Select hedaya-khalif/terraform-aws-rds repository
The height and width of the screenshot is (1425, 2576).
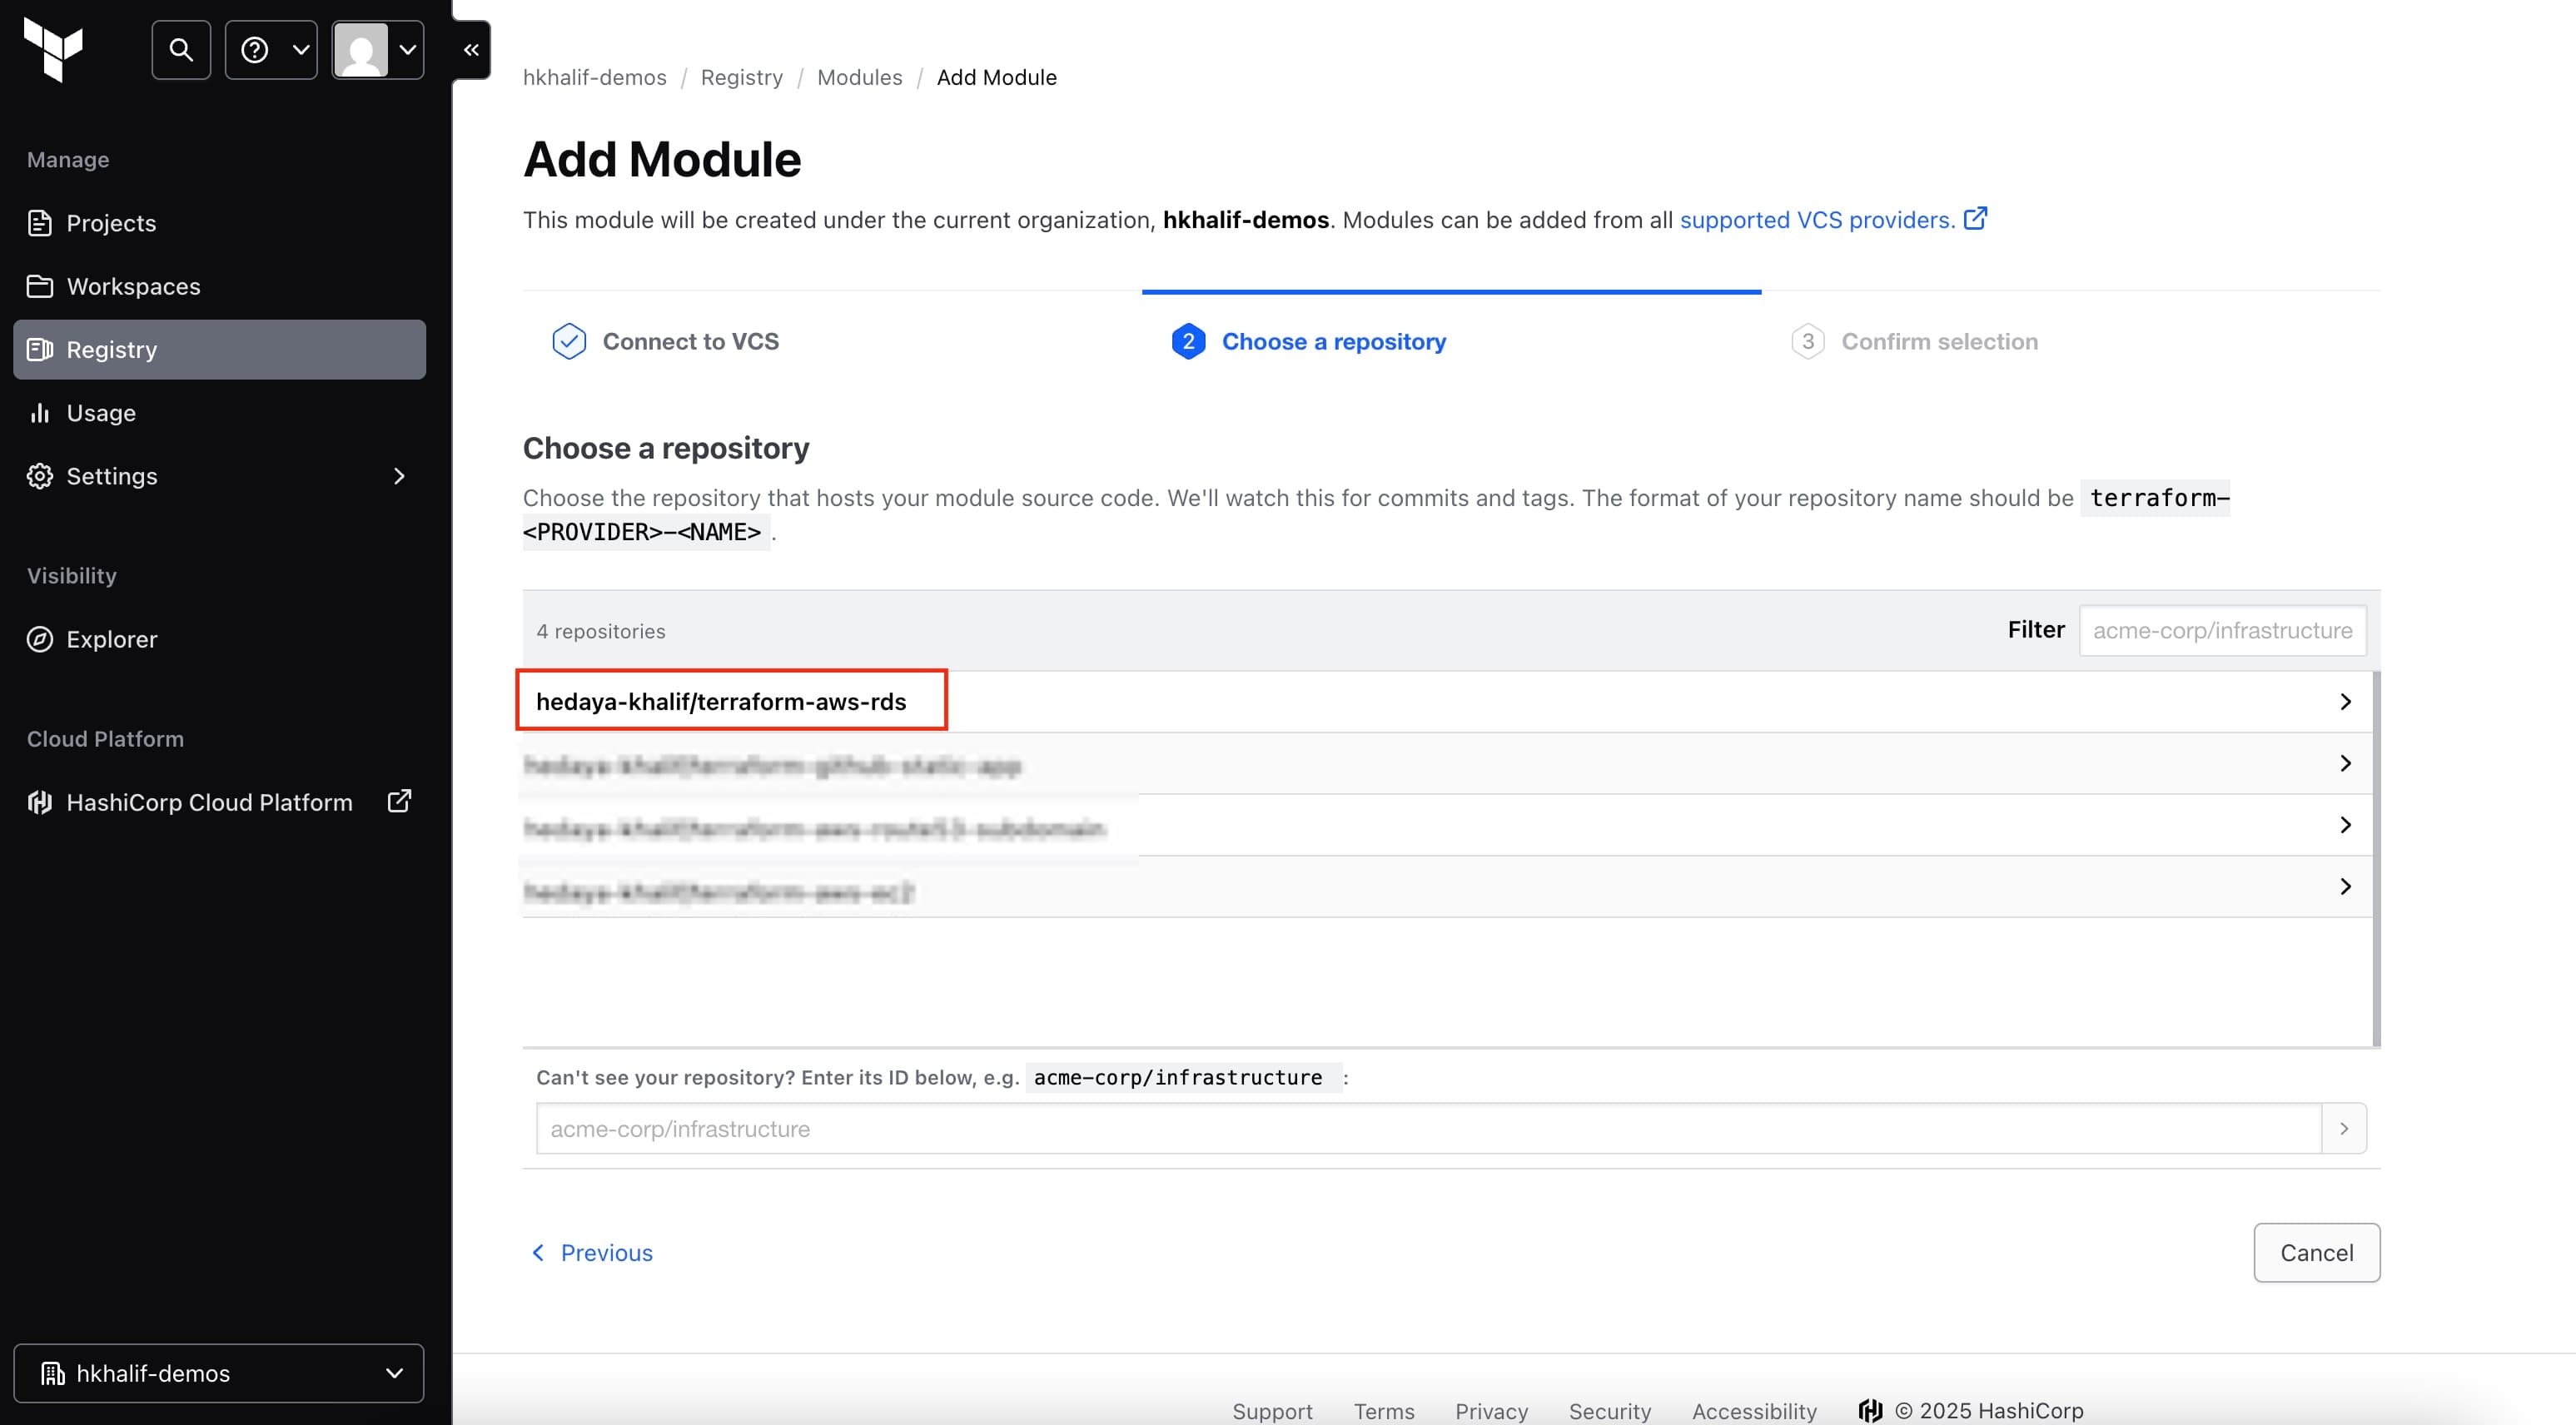click(721, 701)
